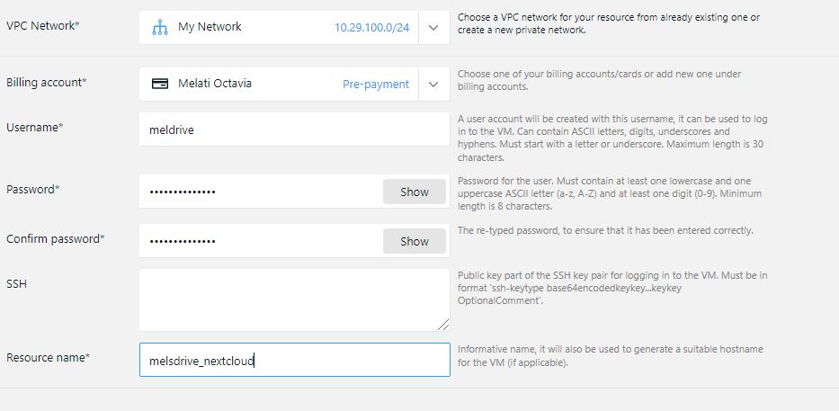
Task: Click inside the Password input field
Action: point(261,192)
